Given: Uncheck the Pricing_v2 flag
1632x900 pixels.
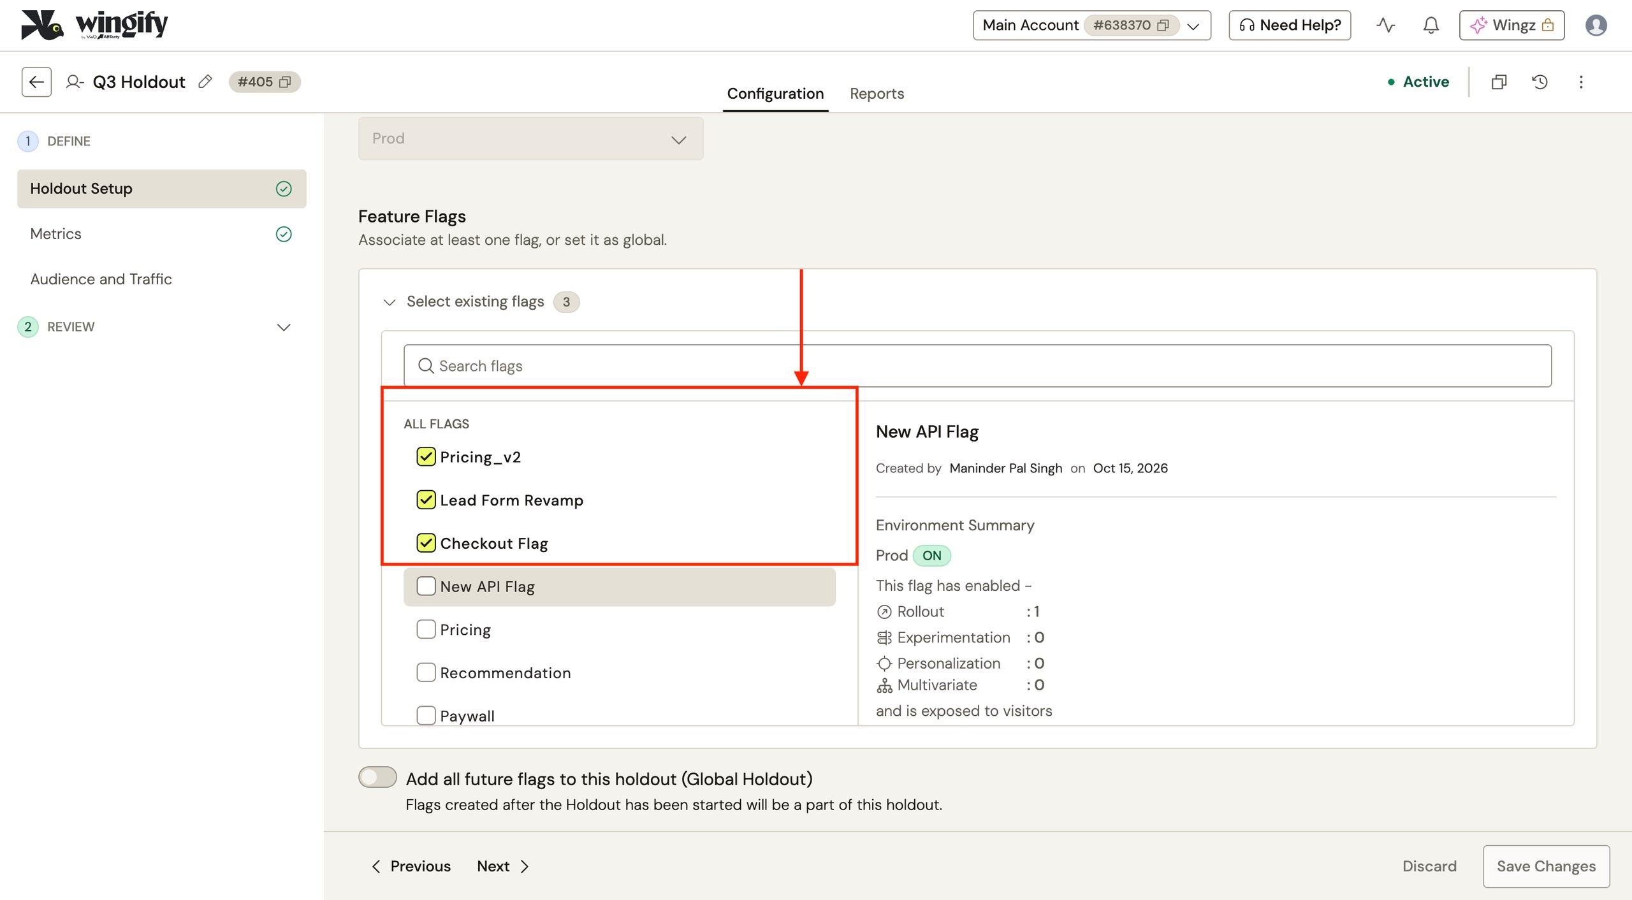Looking at the screenshot, I should 426,457.
